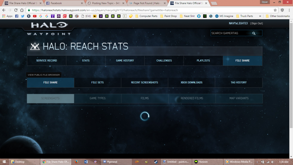Open the Untitled paint.net taskbar window
This screenshot has height=165, width=293.
177,162
